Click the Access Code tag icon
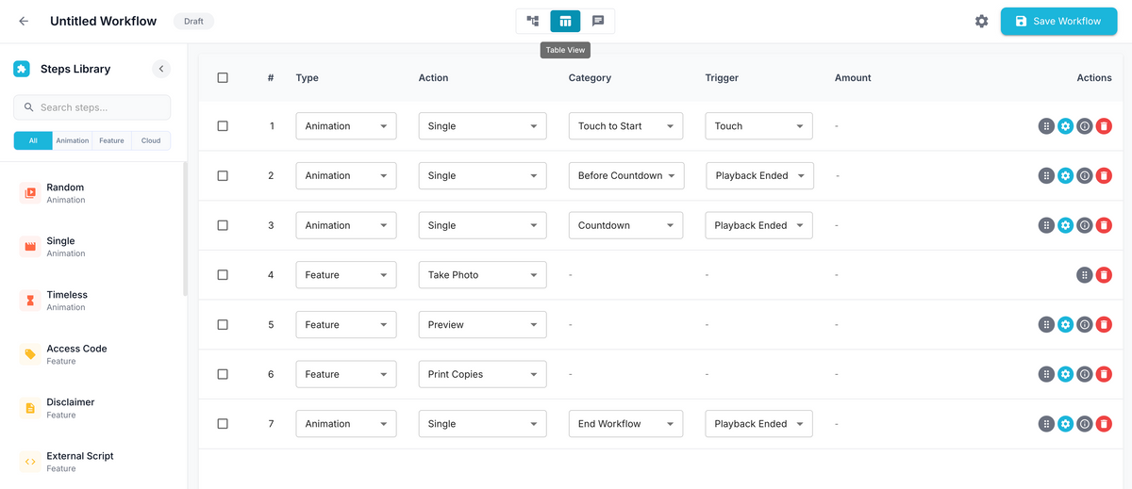This screenshot has height=489, width=1132. [x=30, y=354]
